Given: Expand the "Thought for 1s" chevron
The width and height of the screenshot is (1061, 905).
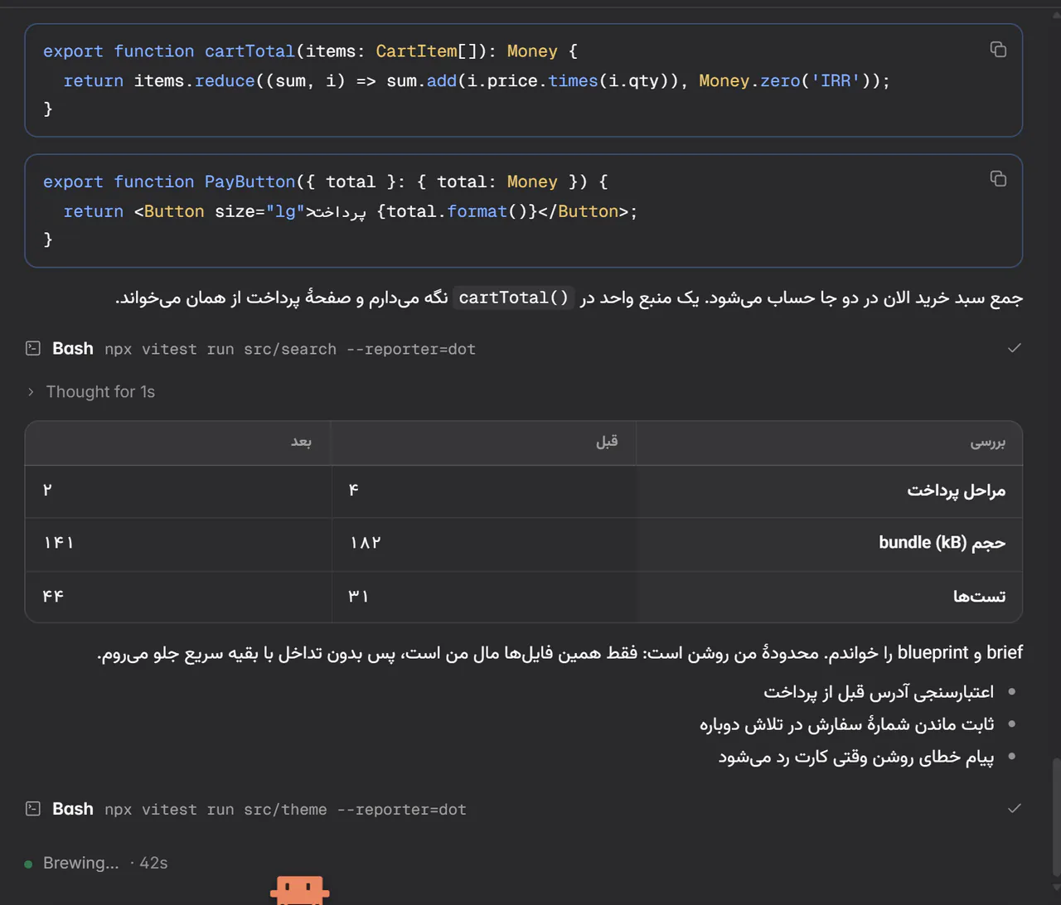Looking at the screenshot, I should (x=31, y=392).
